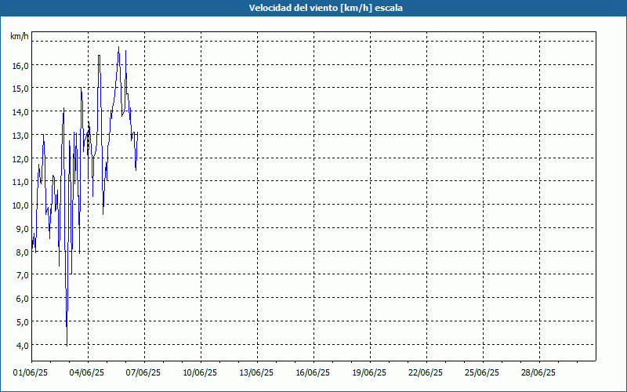Select the 11,0 y-axis label

tap(20, 183)
